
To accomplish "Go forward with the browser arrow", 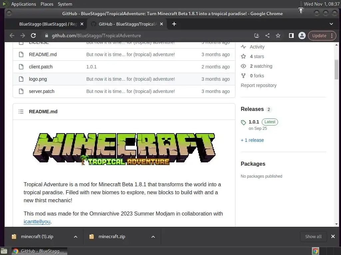I will (x=23, y=36).
